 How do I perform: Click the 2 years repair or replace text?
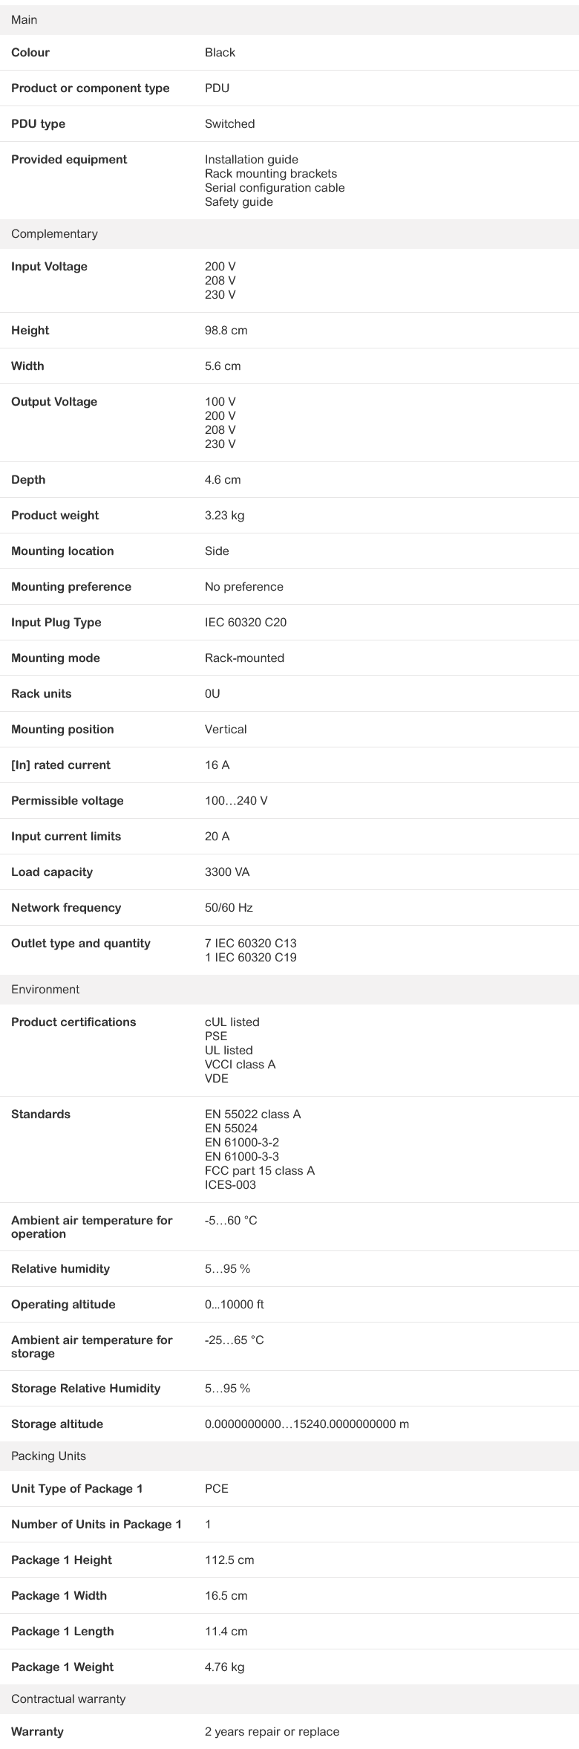coord(272,1732)
